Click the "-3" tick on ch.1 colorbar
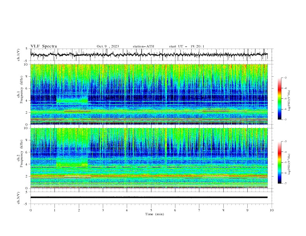The height and width of the screenshot is (236, 306). point(285,78)
